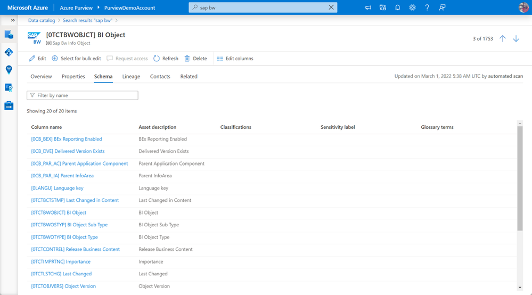Image resolution: width=532 pixels, height=295 pixels.
Task: Delete the asset using trash button
Action: 196,59
